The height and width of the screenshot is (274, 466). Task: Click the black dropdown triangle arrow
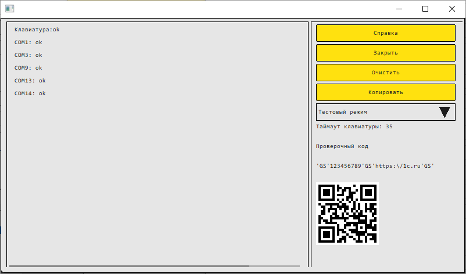(x=445, y=112)
